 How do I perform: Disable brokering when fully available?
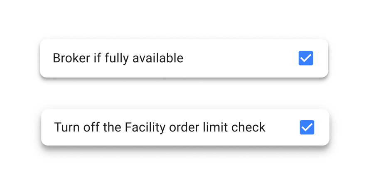306,58
